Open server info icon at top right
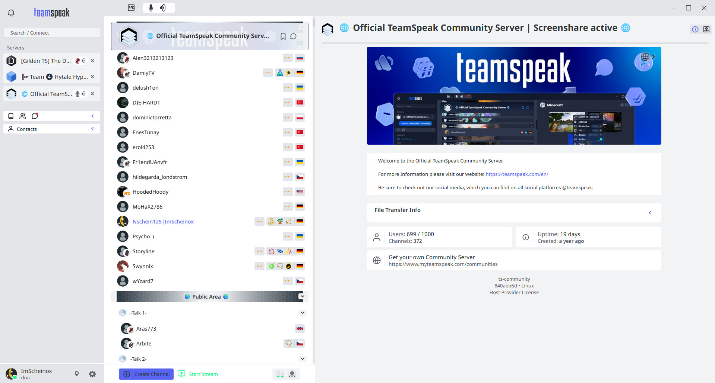 point(695,29)
